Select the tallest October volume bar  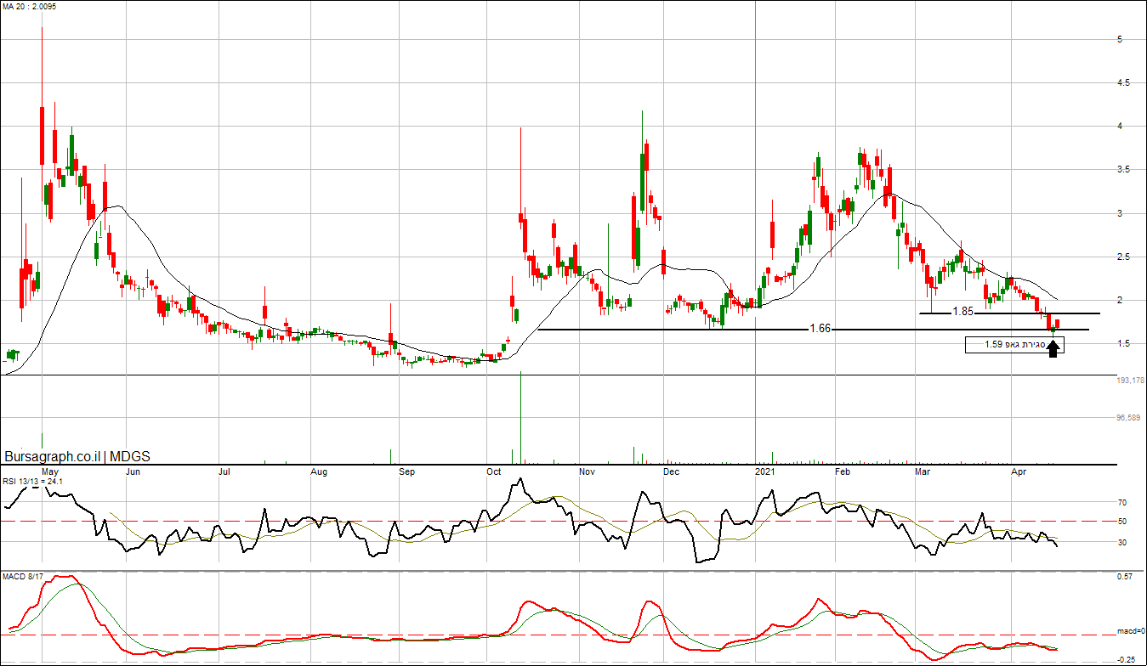(x=520, y=418)
